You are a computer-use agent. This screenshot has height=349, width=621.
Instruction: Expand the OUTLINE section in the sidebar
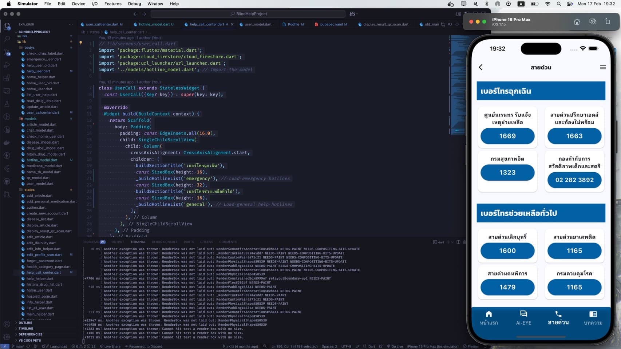coord(25,323)
